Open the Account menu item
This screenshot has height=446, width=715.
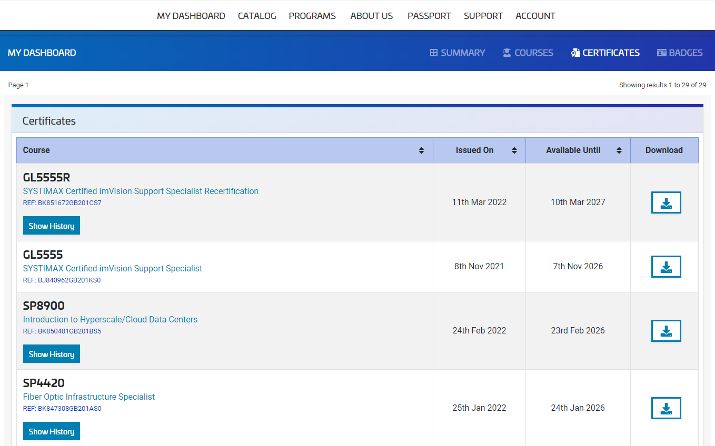pyautogui.click(x=535, y=16)
